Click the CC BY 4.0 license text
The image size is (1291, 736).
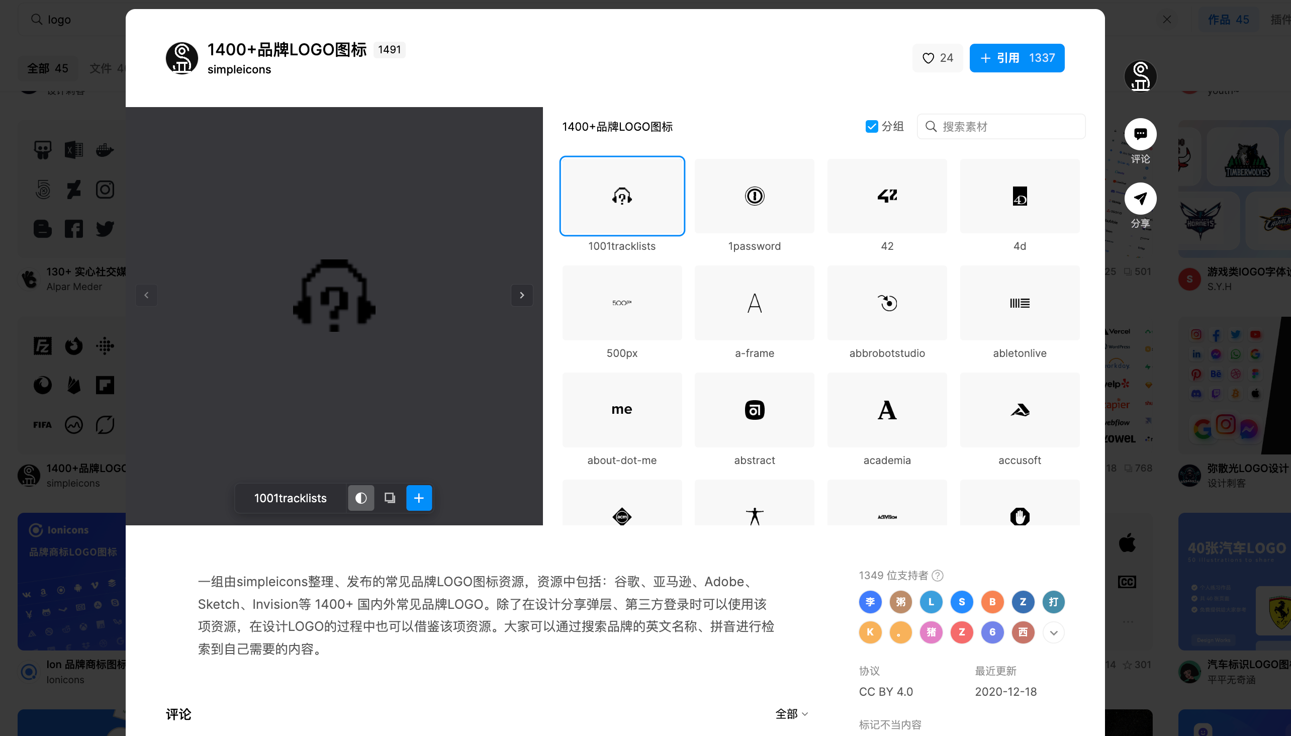tap(886, 692)
